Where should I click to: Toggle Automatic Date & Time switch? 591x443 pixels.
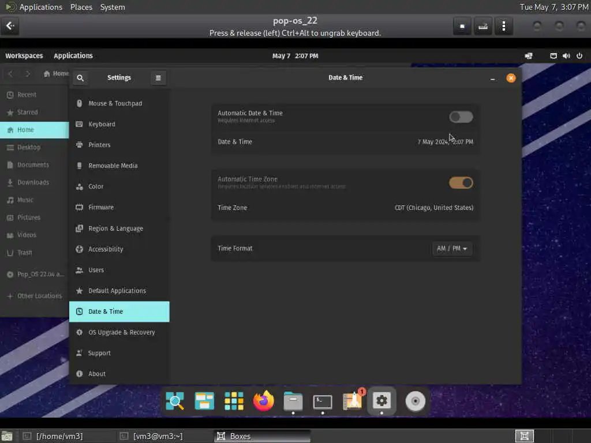pyautogui.click(x=461, y=117)
